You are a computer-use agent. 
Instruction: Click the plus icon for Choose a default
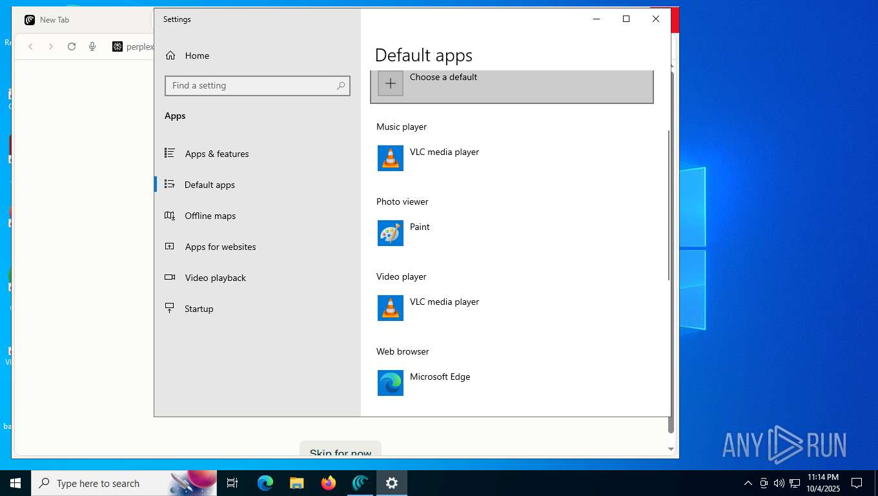tap(390, 83)
